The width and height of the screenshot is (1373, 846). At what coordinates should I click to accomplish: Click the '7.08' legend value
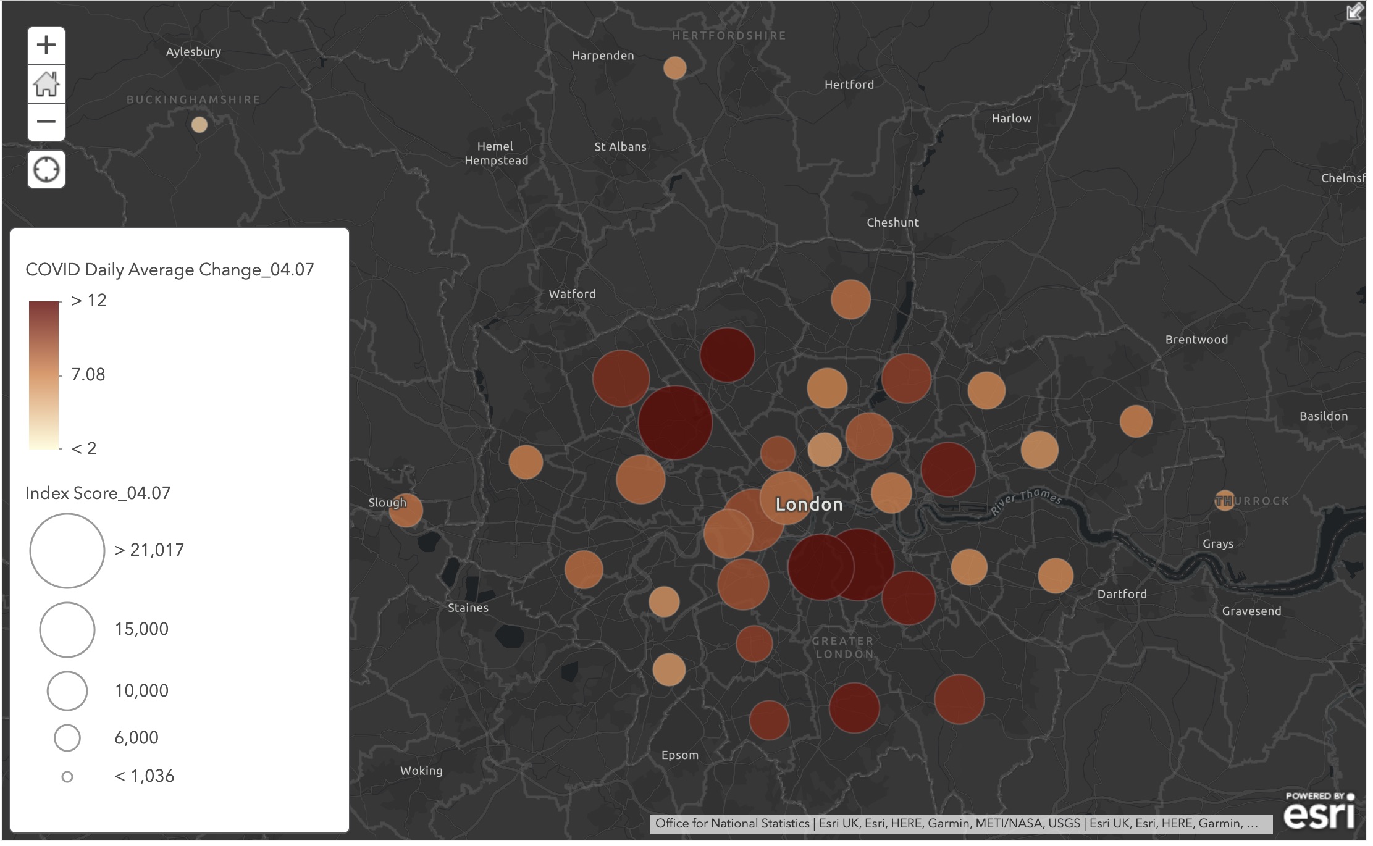(x=88, y=375)
